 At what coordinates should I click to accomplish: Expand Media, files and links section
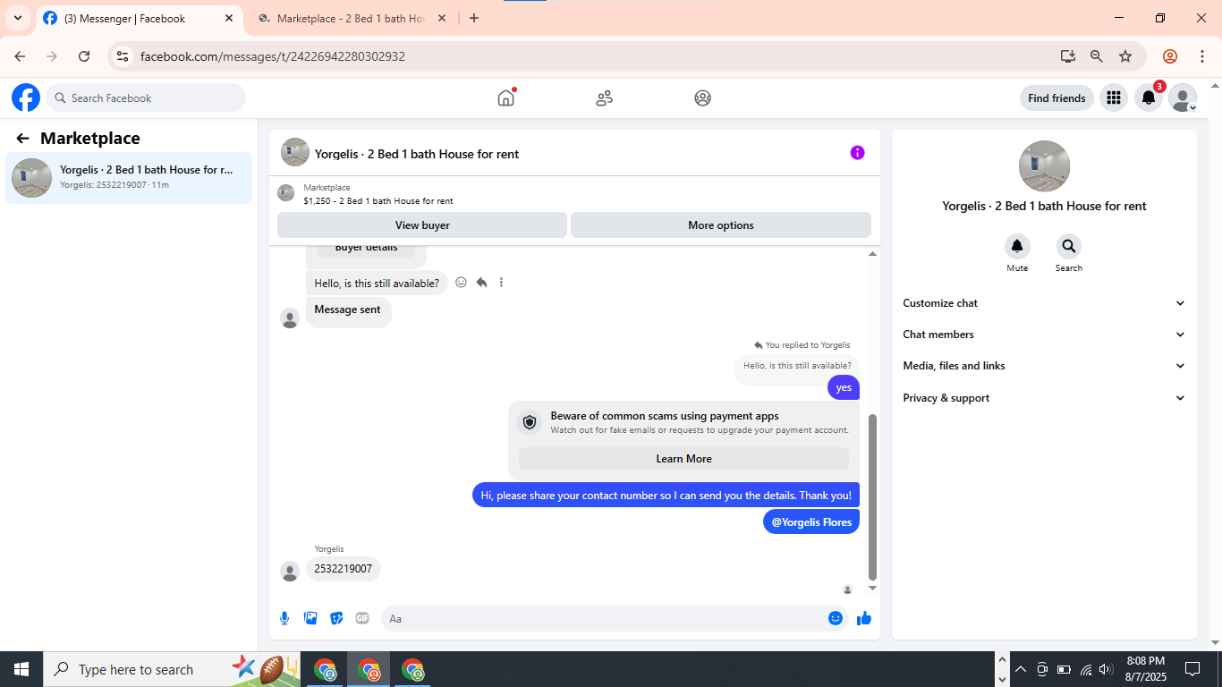[x=1044, y=366]
